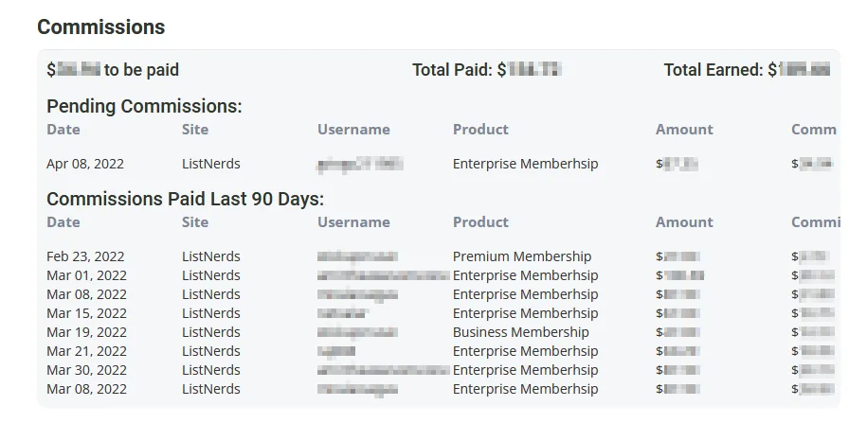Select the Mar 19, 2022 row date
This screenshot has width=867, height=441.
87,332
